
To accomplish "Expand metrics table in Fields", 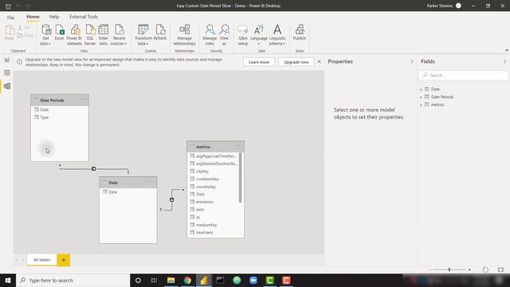I will click(x=421, y=105).
